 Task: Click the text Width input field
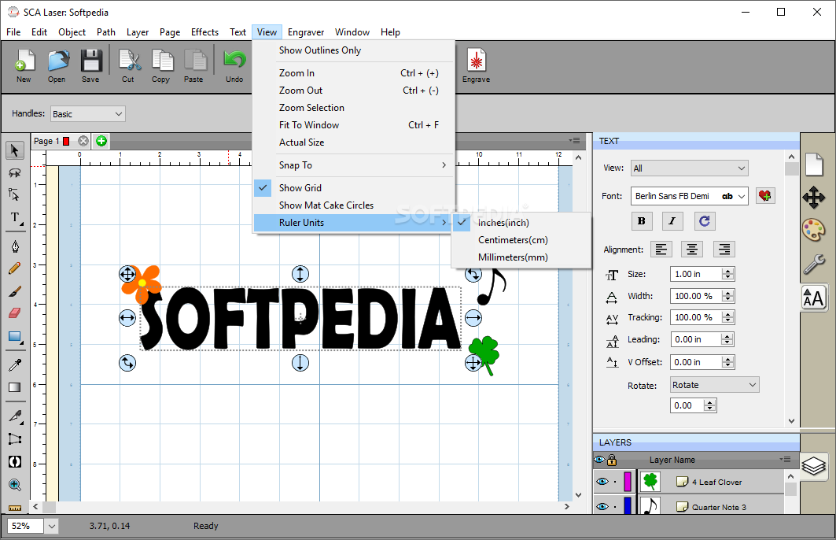point(696,296)
